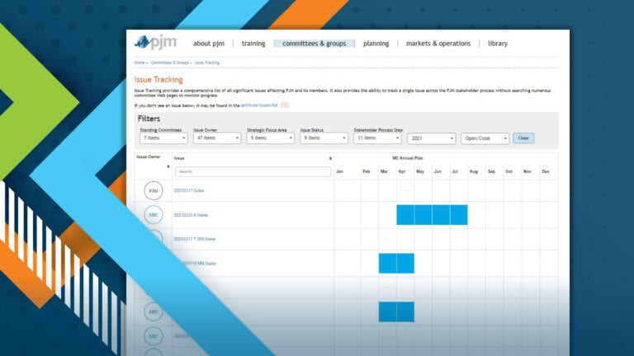Click SOC circle icon beside A Stake issue
Screen dimensions: 634x356
tap(154, 215)
